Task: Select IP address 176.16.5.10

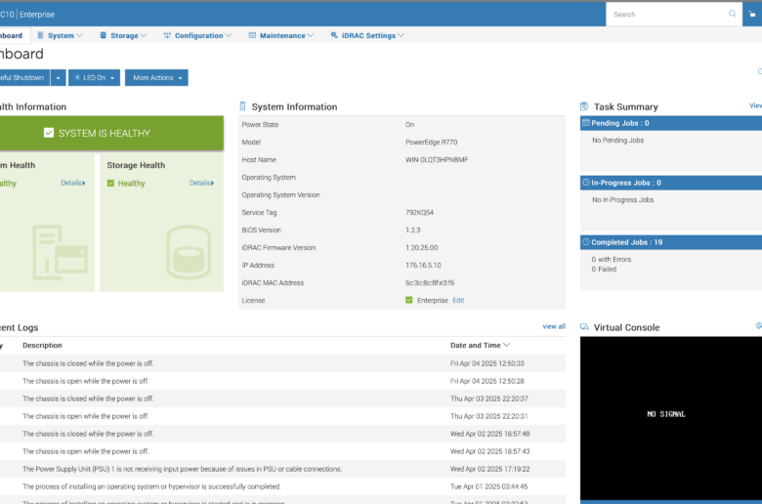Action: [x=423, y=266]
